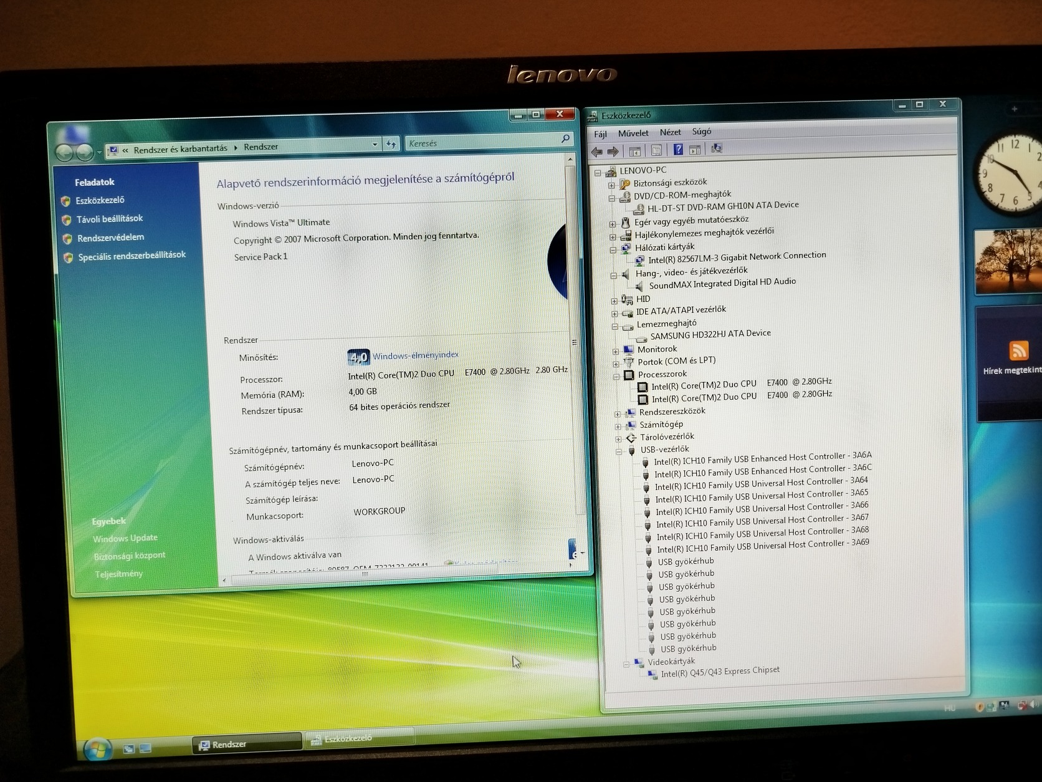
Task: Open the Művelet menu
Action: (x=633, y=133)
